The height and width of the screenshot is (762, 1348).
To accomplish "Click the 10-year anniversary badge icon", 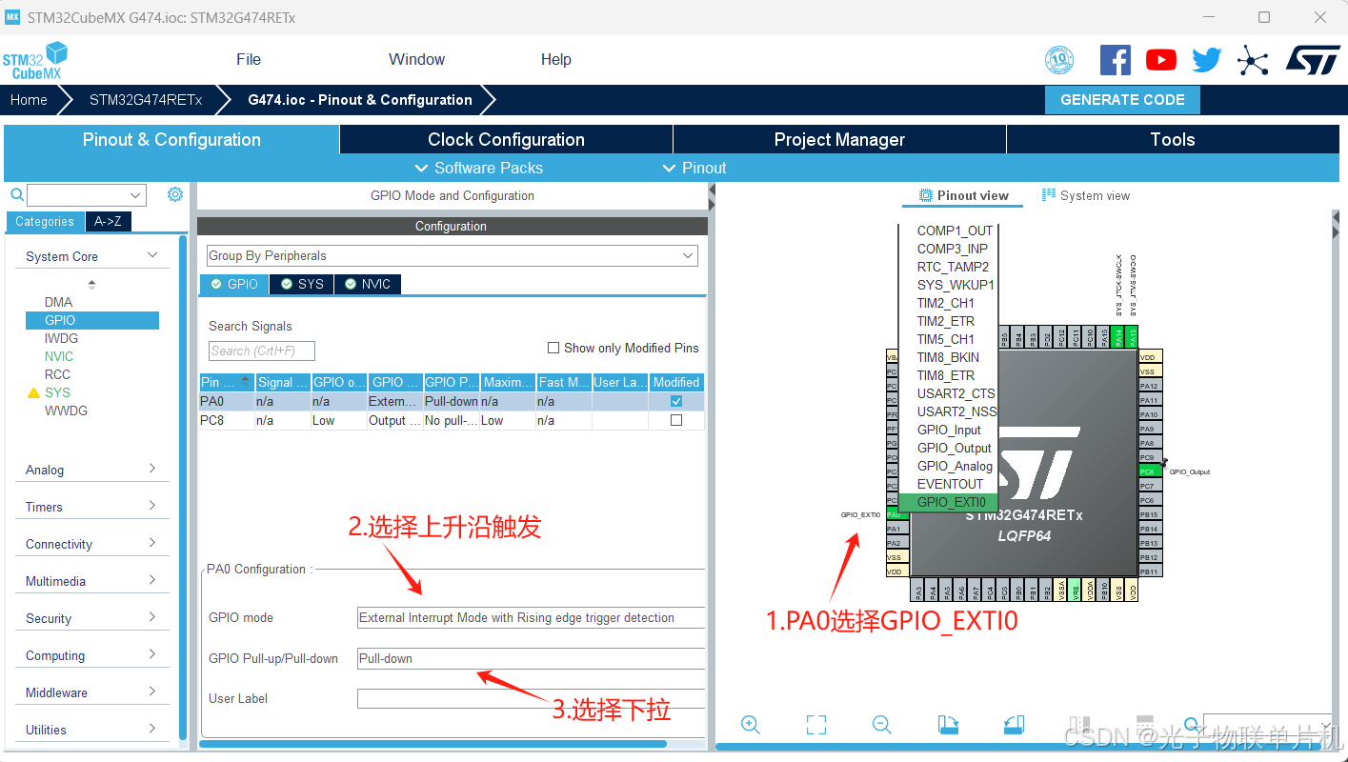I will click(x=1059, y=60).
